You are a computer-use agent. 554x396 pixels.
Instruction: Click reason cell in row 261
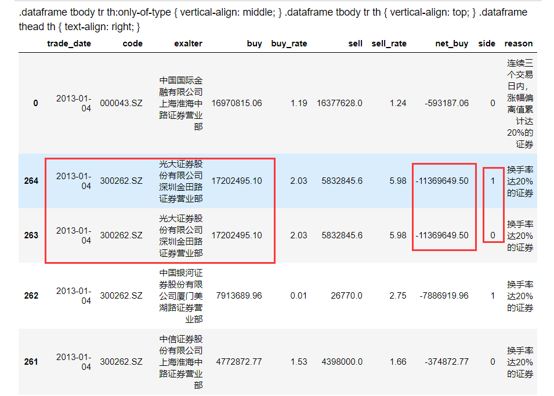click(520, 362)
